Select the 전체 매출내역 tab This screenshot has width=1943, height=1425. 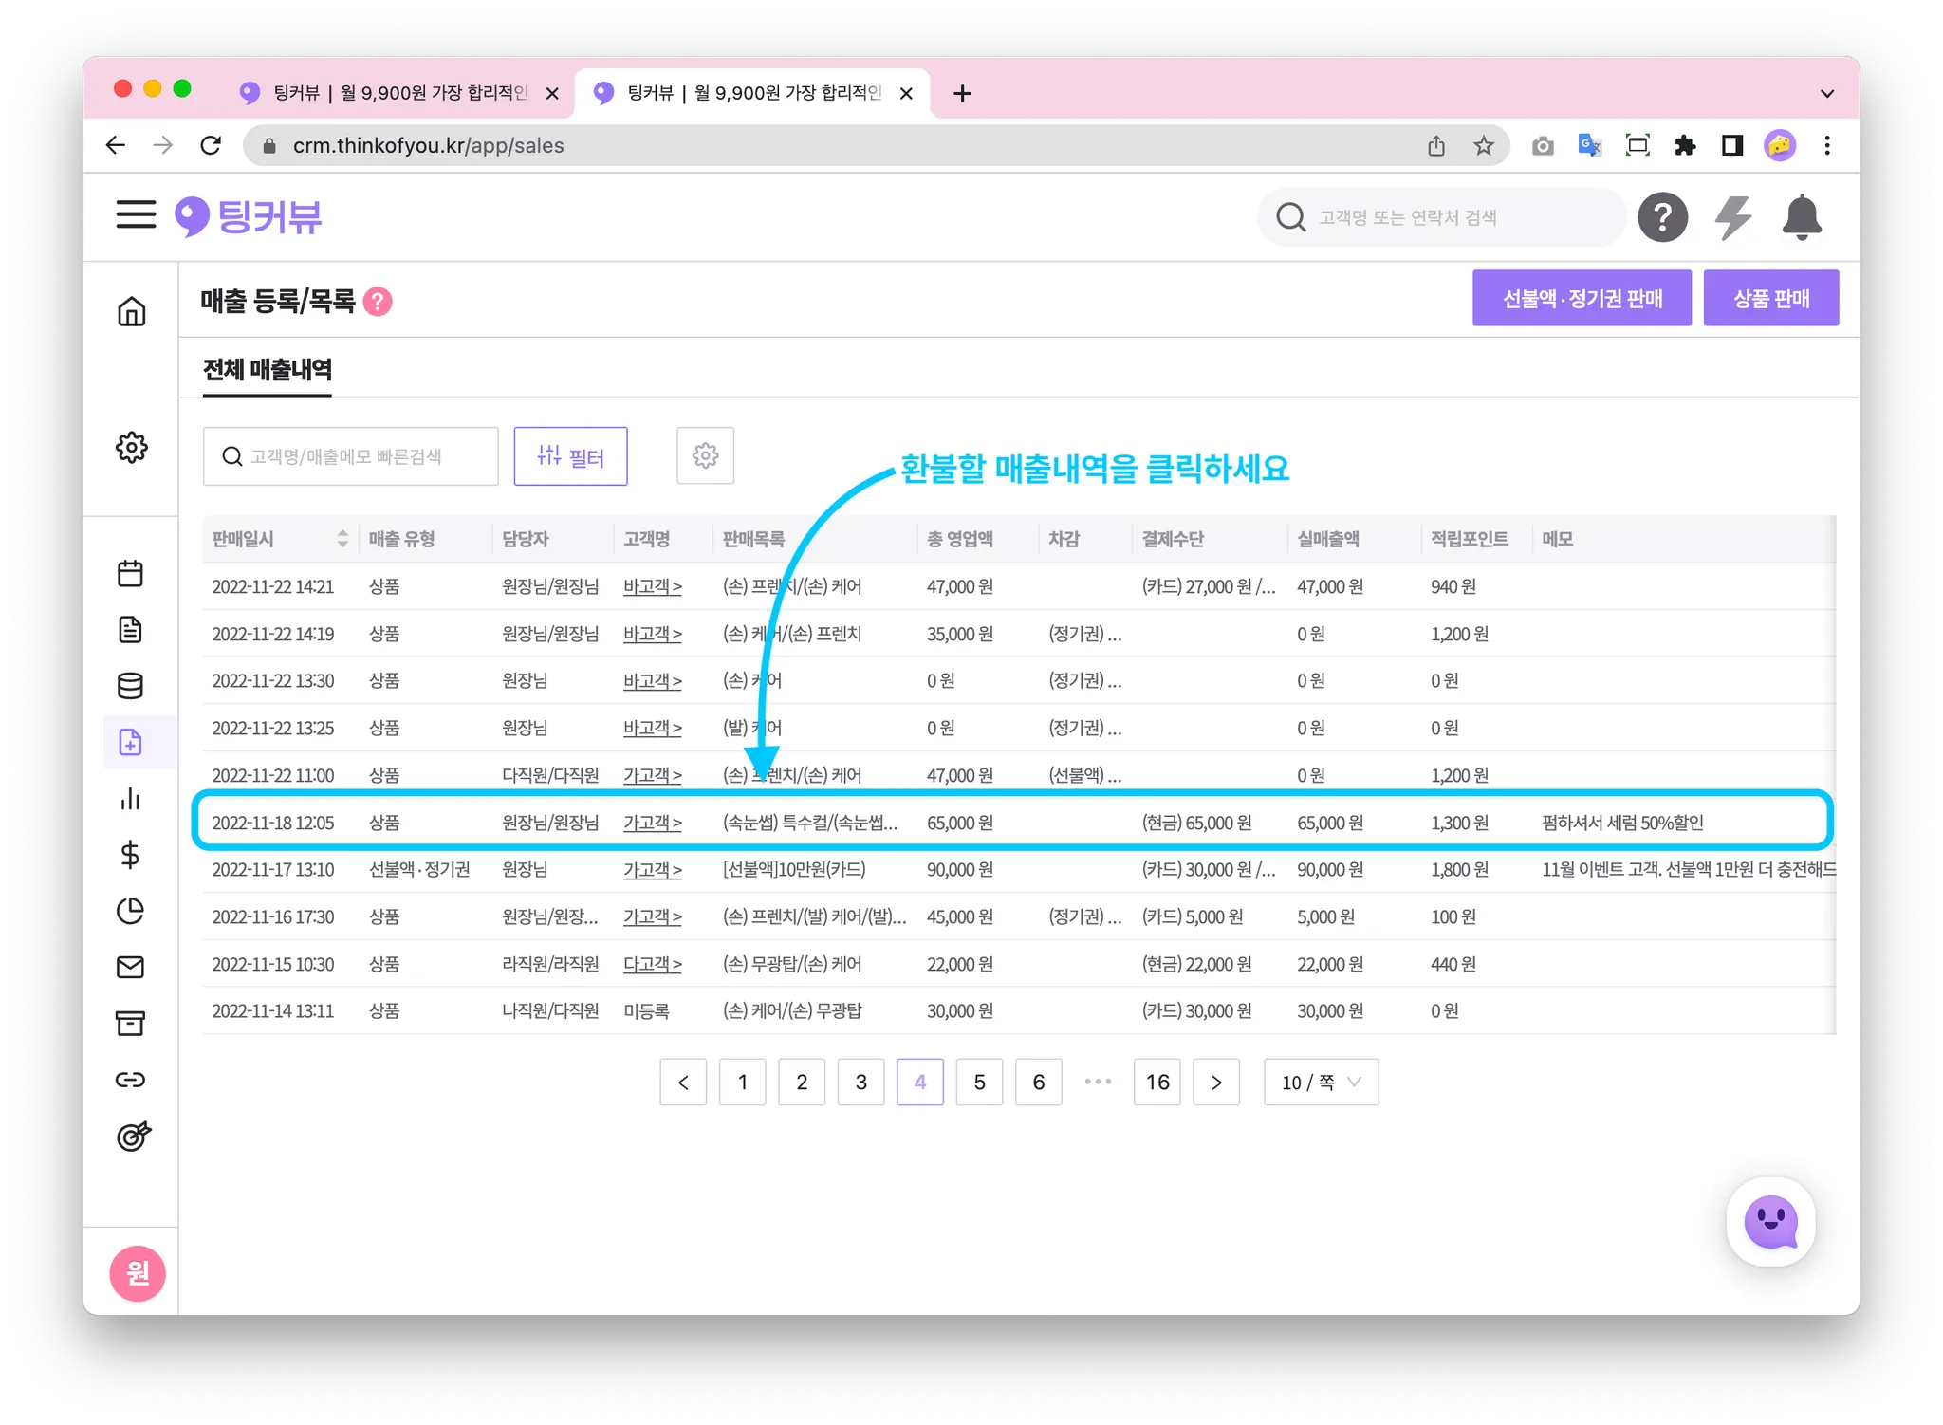[268, 370]
